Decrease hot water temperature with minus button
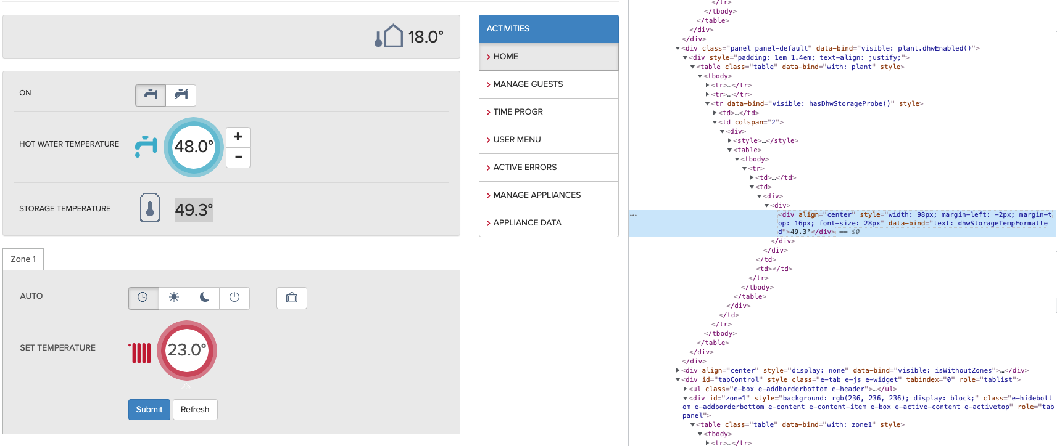1057x446 pixels. tap(238, 157)
